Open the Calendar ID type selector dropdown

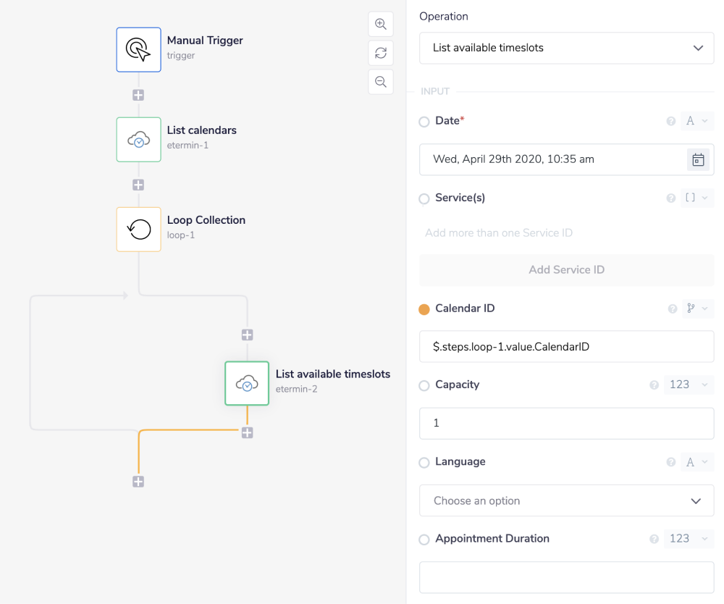698,309
